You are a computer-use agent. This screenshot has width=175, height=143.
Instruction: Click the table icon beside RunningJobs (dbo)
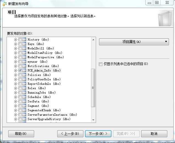pos(24,92)
